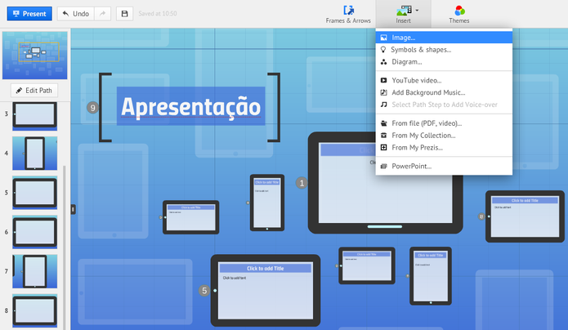The image size is (568, 330).
Task: Click the Edit Path button
Action: (34, 91)
